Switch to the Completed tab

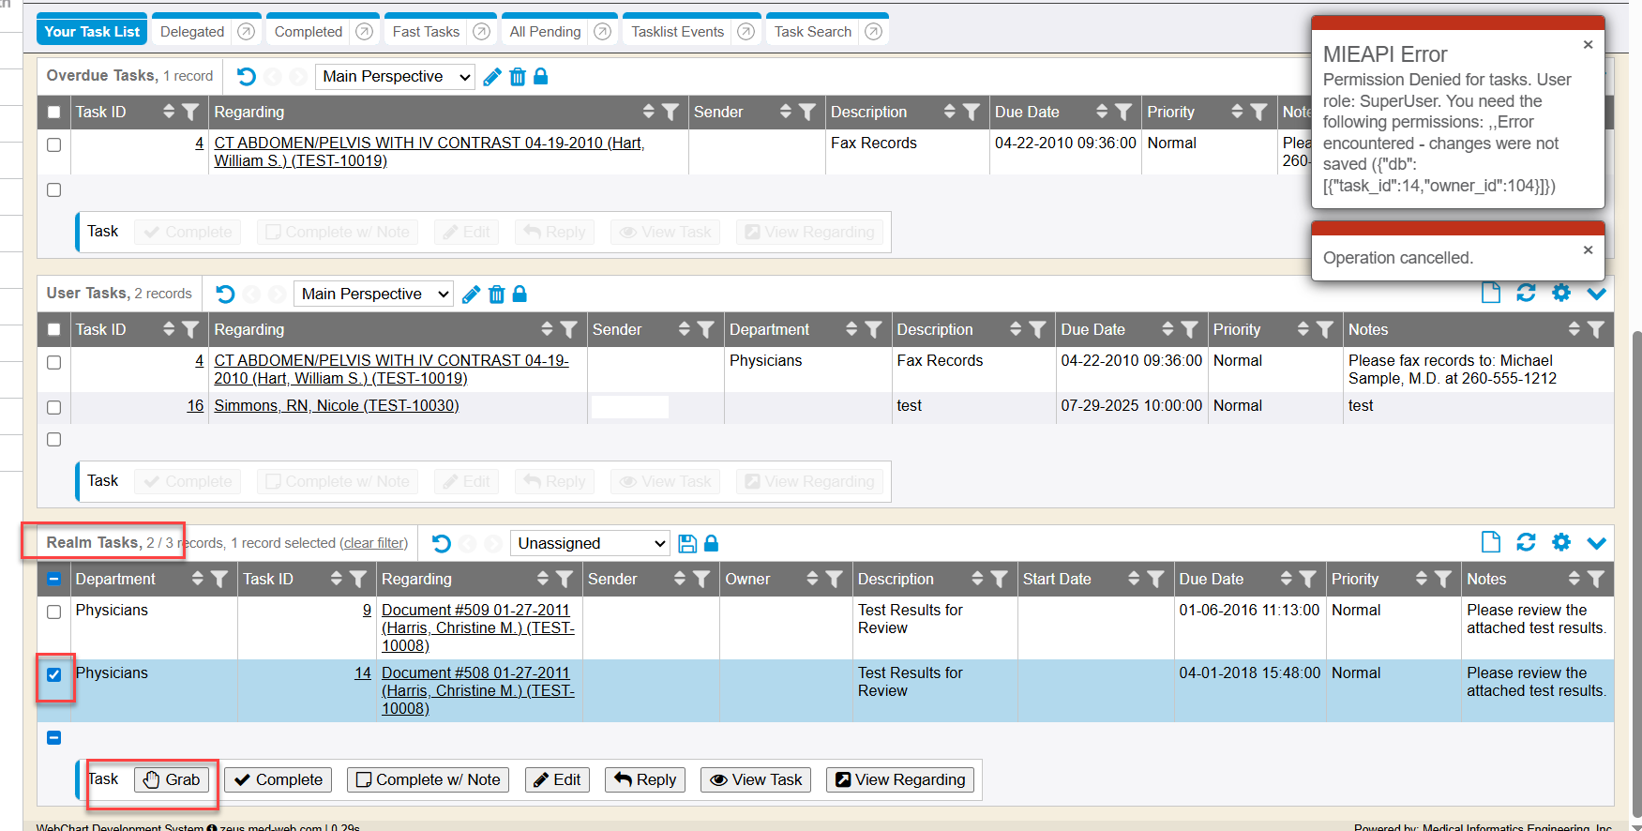(309, 32)
